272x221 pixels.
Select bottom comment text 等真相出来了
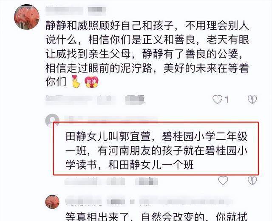(x=156, y=216)
